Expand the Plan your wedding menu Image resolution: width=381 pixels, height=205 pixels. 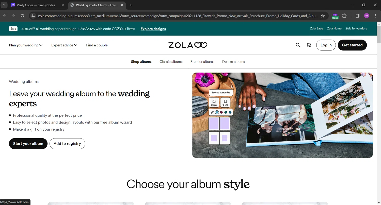(x=26, y=45)
